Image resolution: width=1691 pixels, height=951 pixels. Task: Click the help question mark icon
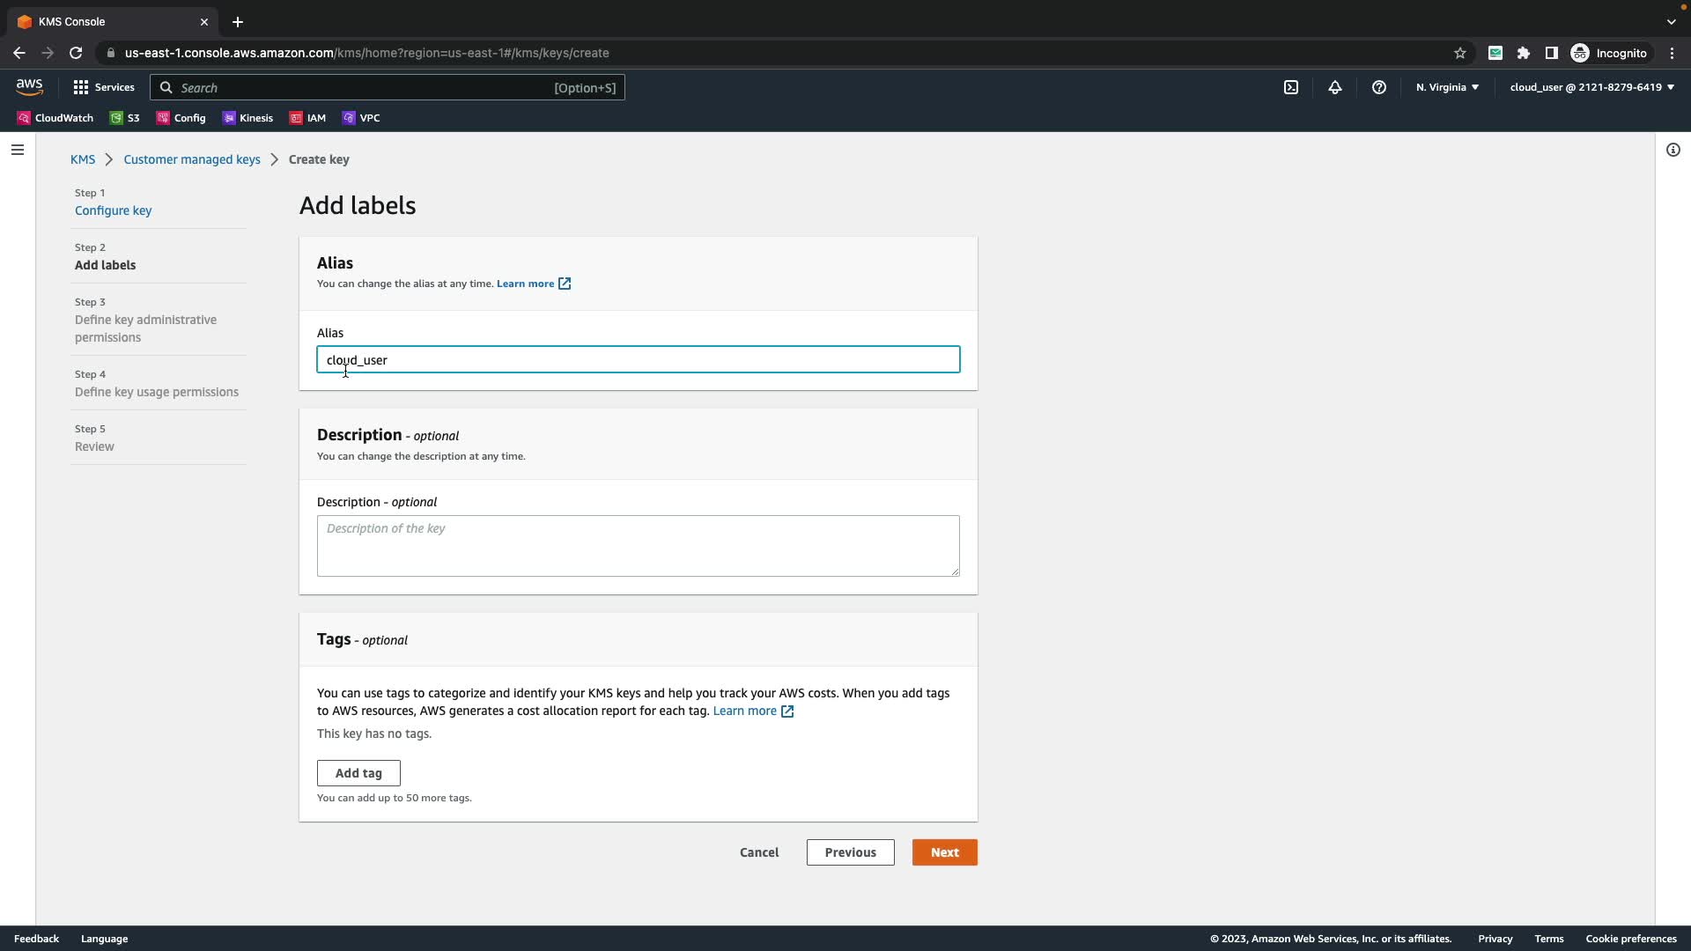click(1379, 87)
